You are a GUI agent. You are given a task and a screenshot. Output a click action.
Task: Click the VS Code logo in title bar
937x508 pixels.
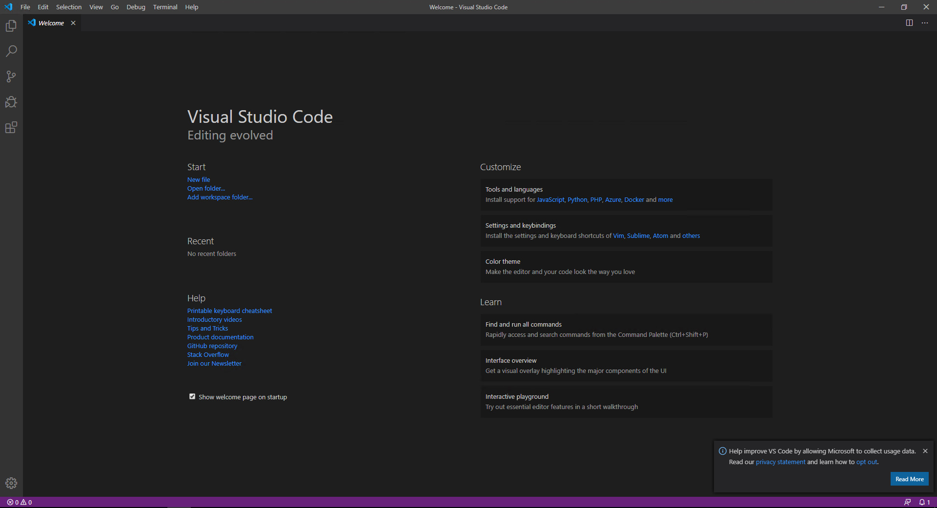[x=8, y=7]
